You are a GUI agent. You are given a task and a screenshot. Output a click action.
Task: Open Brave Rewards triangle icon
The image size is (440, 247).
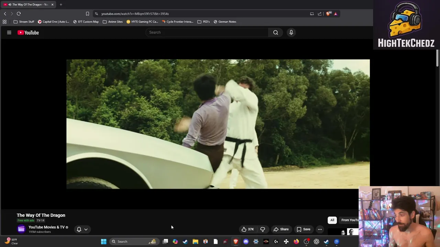coord(335,14)
